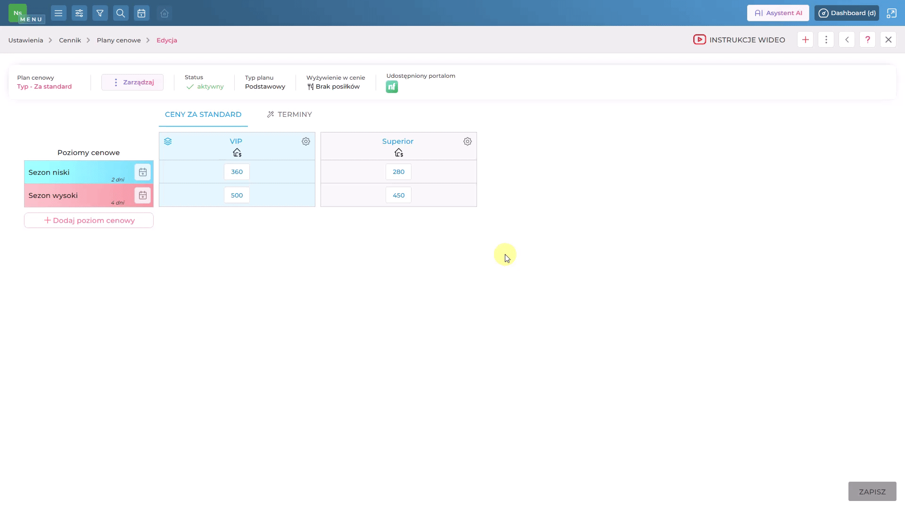
Task: Edit VIP high season price 500
Action: 237,195
